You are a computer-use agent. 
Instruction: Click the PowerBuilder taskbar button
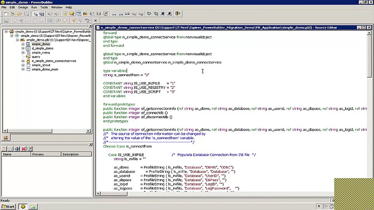pos(23,206)
